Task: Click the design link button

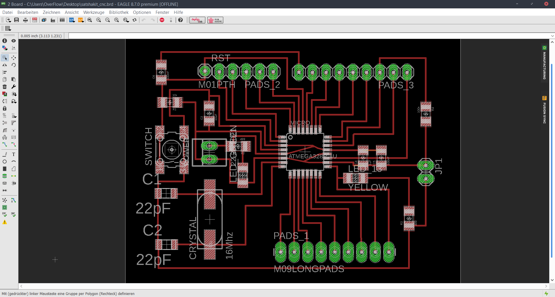Action: click(x=197, y=20)
